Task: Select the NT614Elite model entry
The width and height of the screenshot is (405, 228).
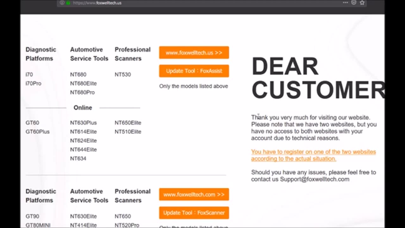Action: pyautogui.click(x=84, y=131)
